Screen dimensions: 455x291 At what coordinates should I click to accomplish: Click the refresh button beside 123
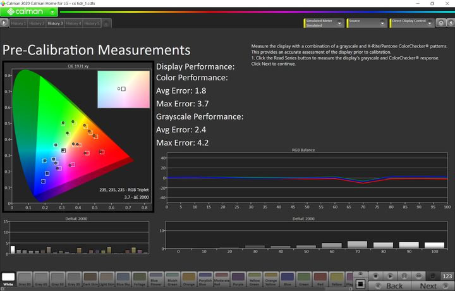pos(433,276)
